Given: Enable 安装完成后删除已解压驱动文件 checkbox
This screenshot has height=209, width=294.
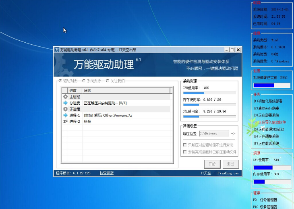Looking at the screenshot, I should [185, 152].
